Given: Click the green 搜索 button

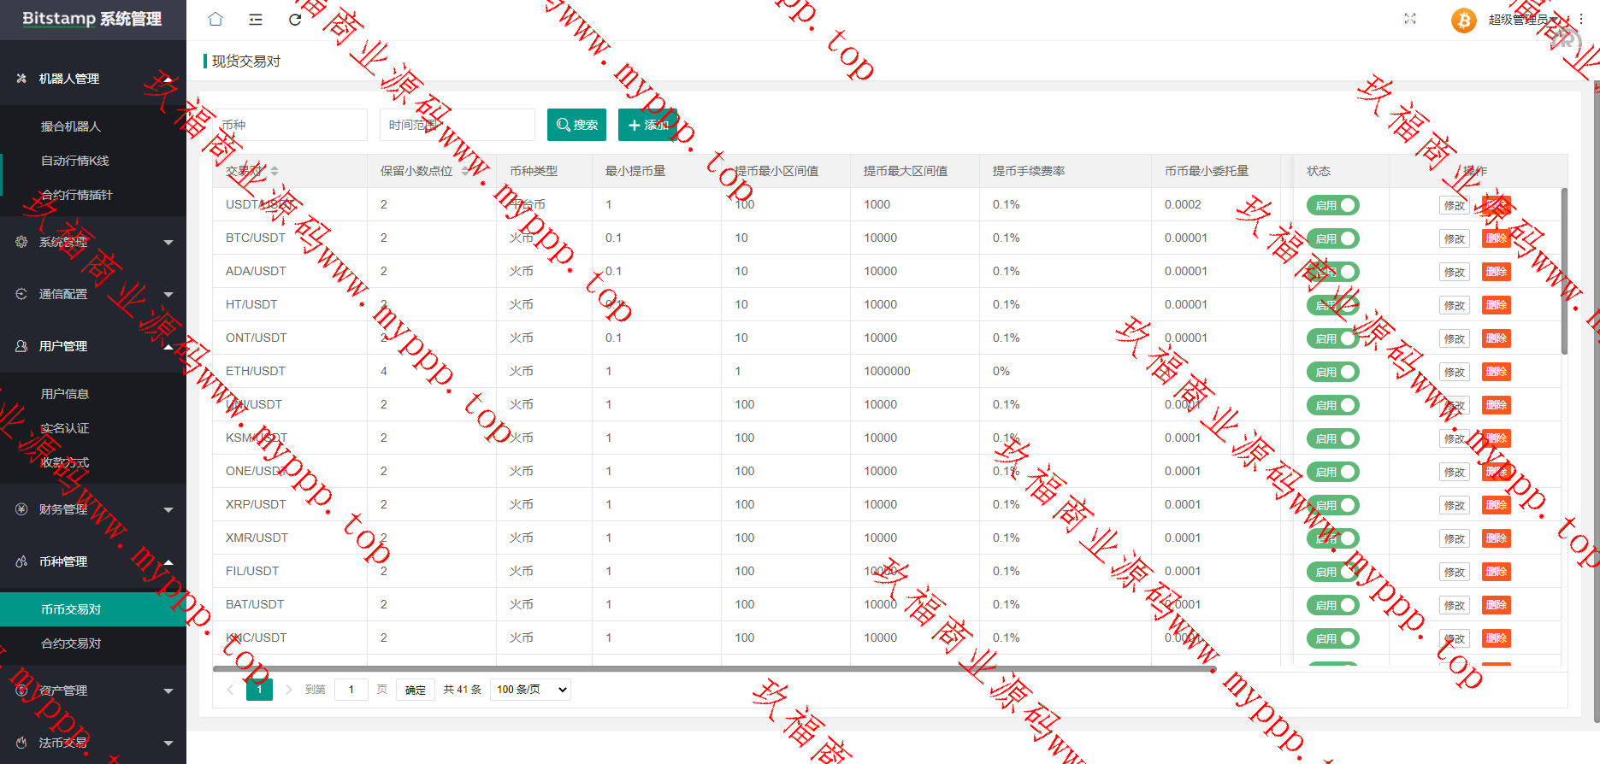Looking at the screenshot, I should [x=576, y=125].
